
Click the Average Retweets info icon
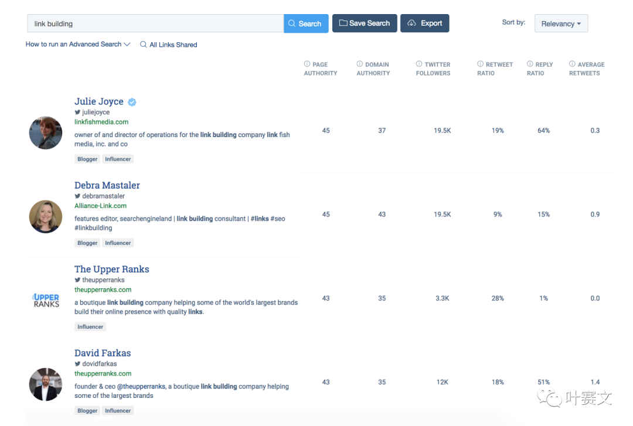(572, 64)
